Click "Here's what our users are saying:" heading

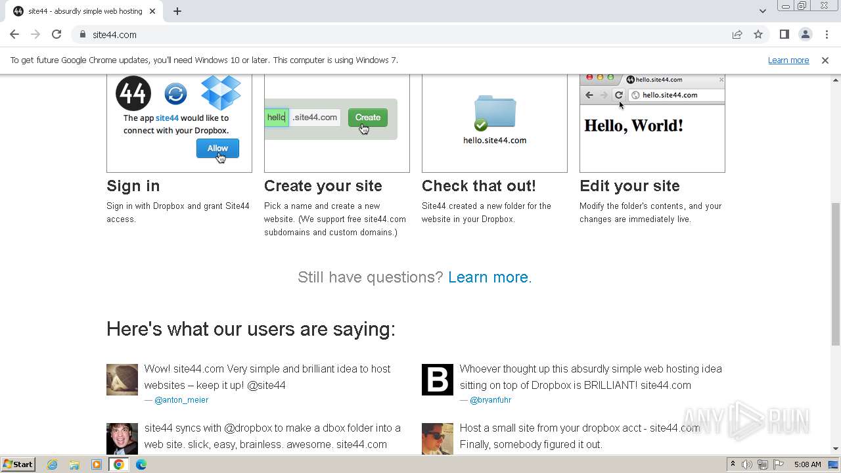click(251, 329)
